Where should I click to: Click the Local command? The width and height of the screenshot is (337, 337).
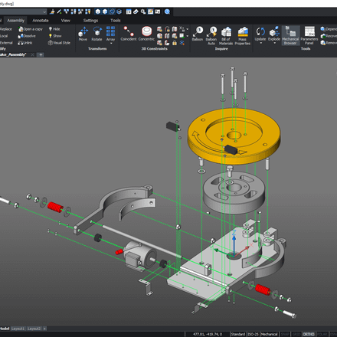tap(4, 36)
